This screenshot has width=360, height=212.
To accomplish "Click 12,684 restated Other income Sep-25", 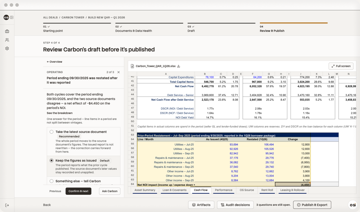I will [270, 180].
